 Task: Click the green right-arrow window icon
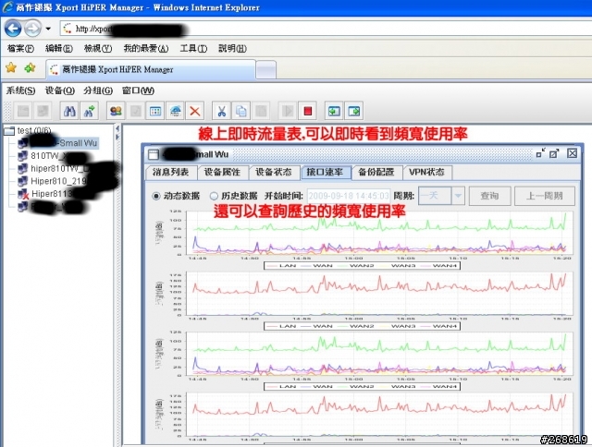pyautogui.click(x=353, y=111)
